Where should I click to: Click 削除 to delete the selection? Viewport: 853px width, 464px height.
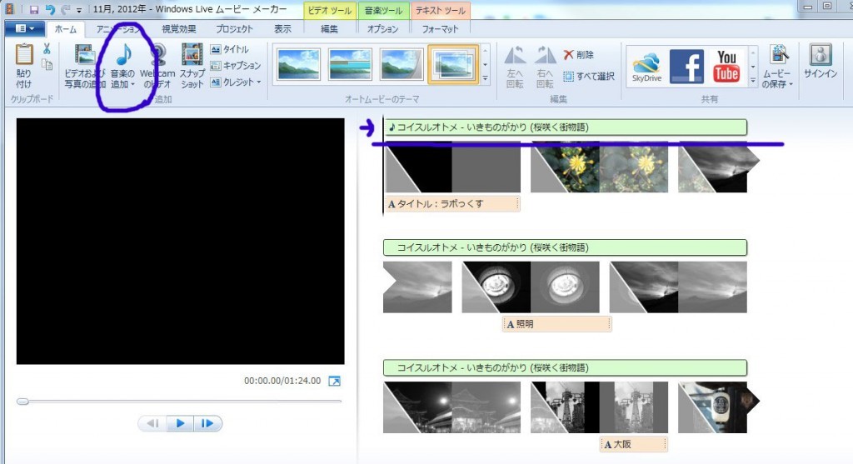click(579, 55)
